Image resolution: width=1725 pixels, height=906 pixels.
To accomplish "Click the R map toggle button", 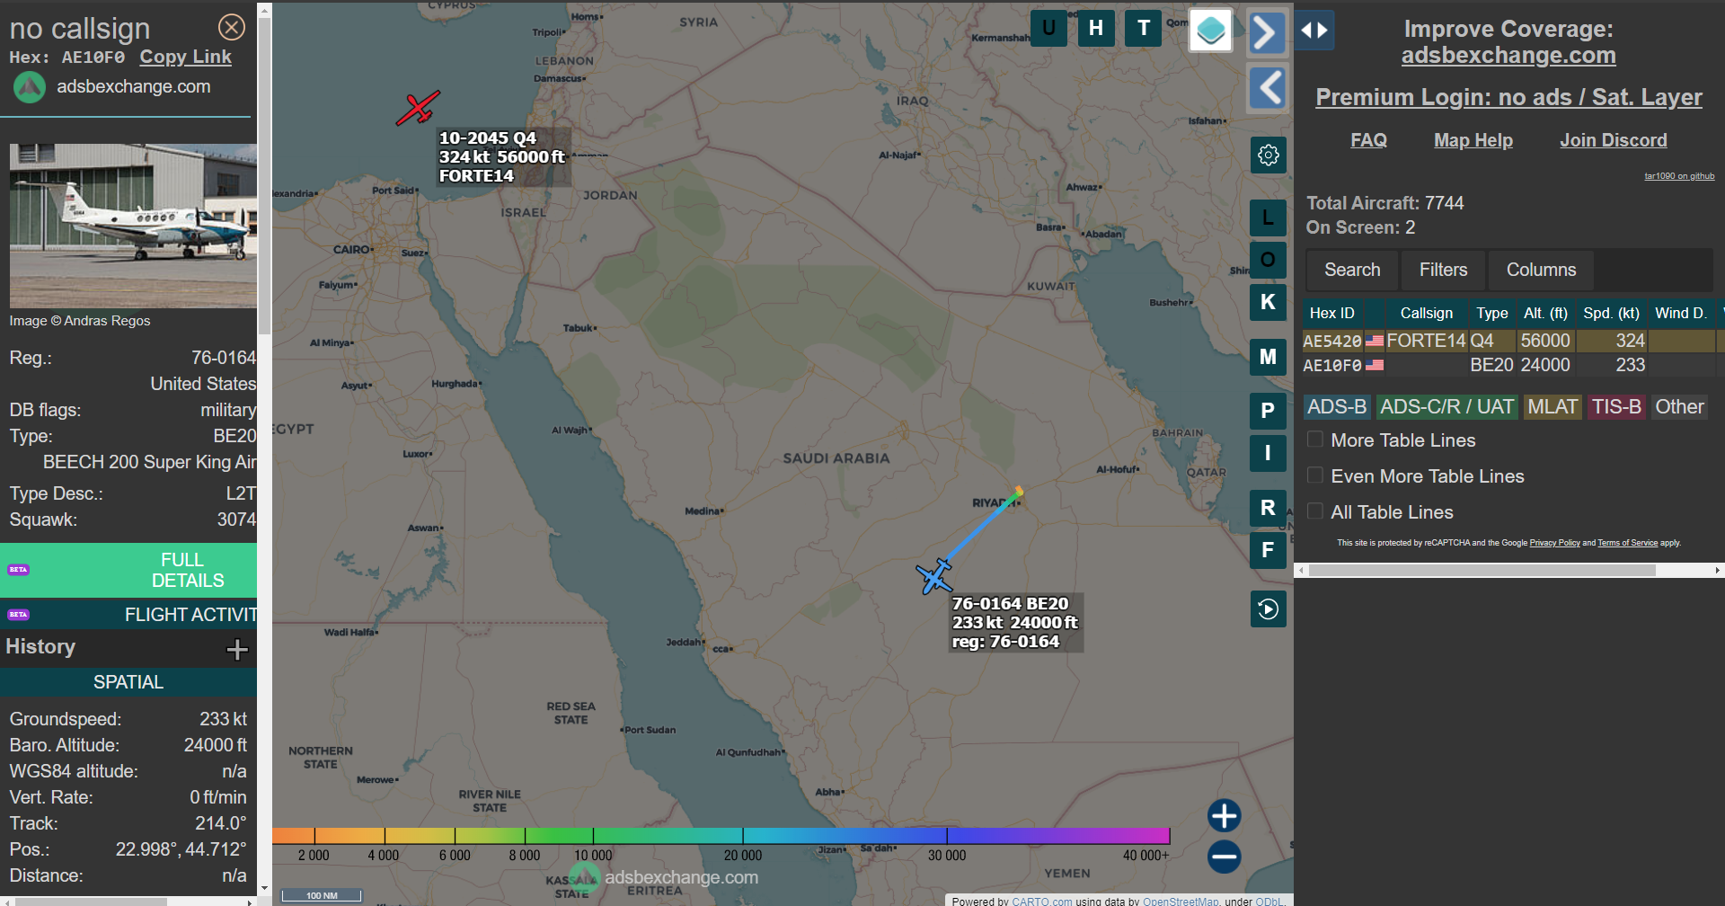I will click(1268, 508).
